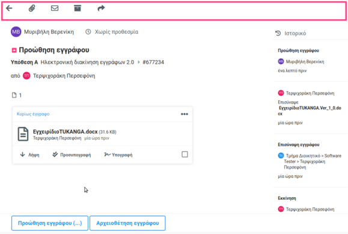
Task: Click Υπόθεση Α label
Action: click(24, 62)
